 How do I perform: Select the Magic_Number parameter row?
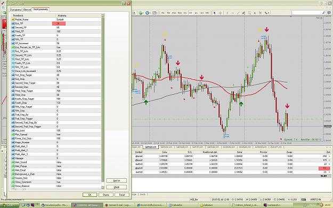coord(56,143)
